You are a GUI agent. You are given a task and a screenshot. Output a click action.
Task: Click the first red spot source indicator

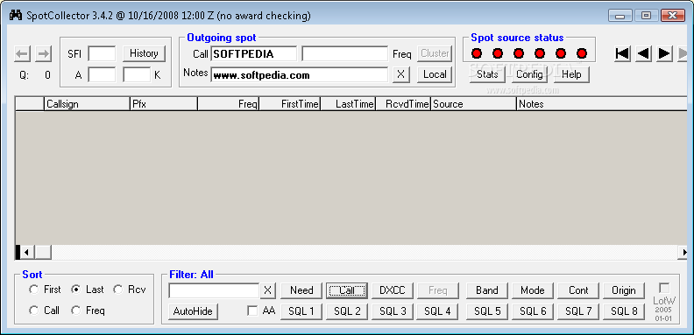point(476,53)
